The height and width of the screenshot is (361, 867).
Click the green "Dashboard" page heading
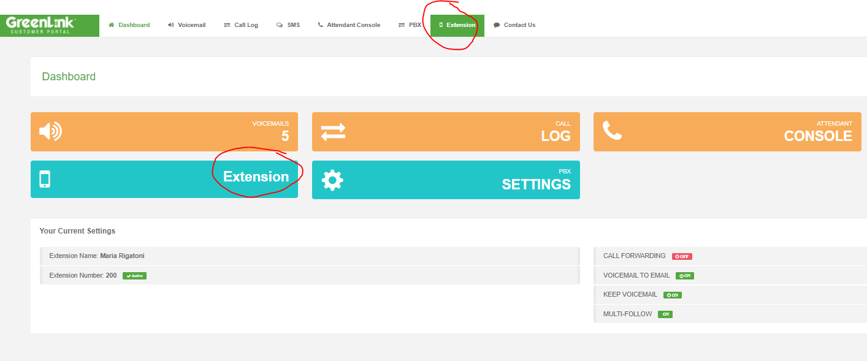click(x=69, y=77)
